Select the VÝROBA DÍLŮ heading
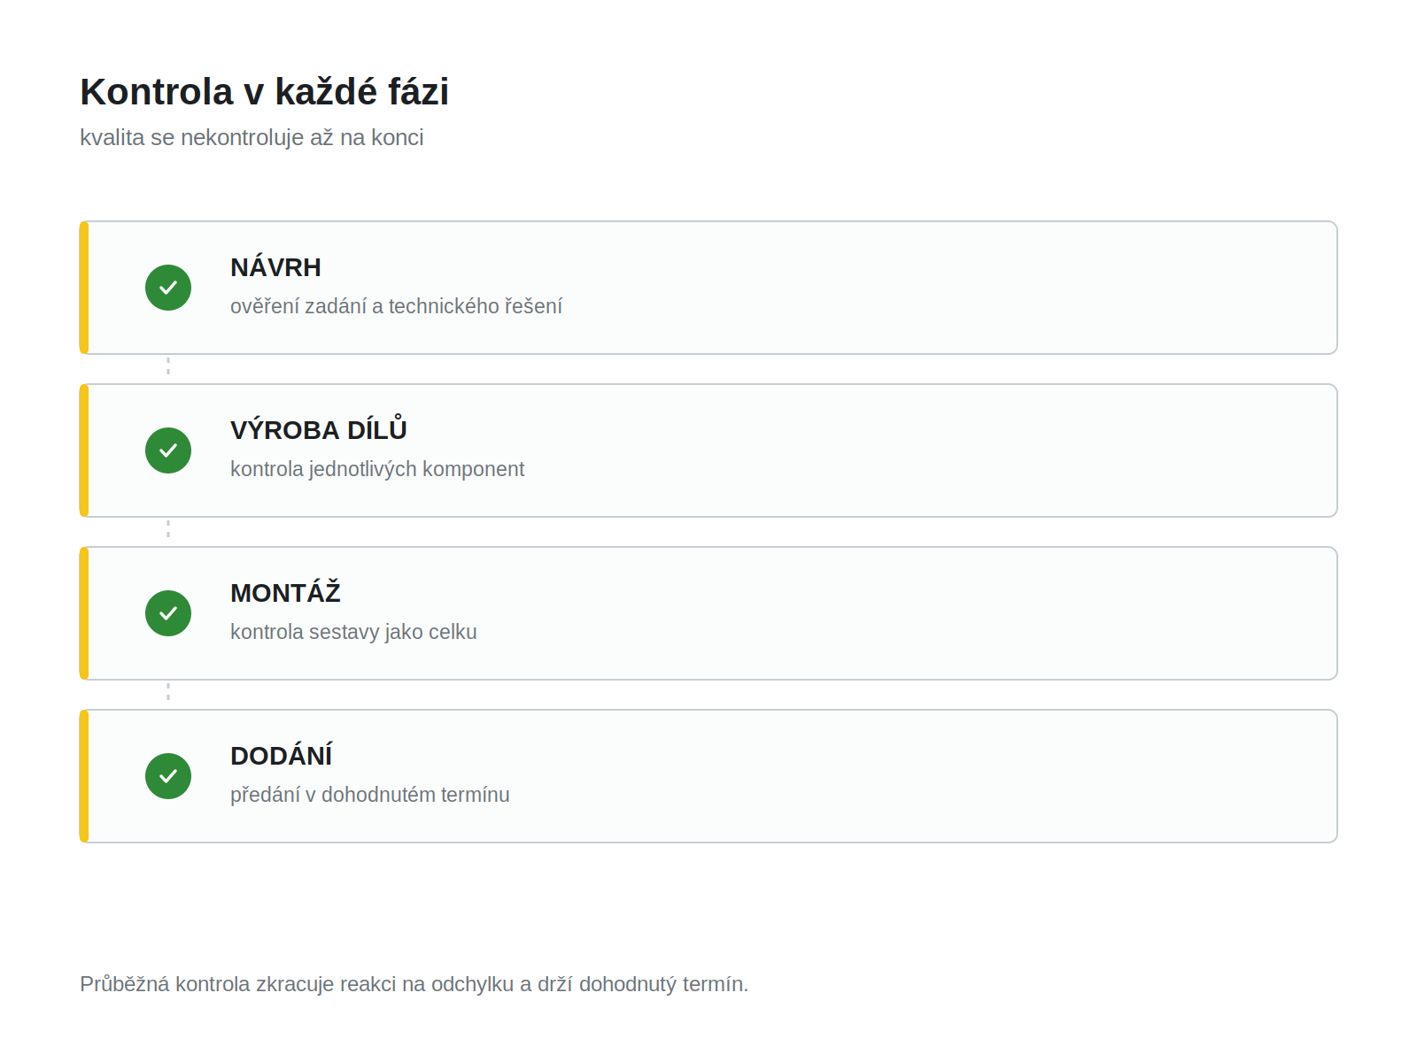This screenshot has height=1062, width=1417. [319, 429]
